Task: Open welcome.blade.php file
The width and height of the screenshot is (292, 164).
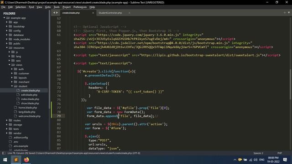Action: click(29, 116)
